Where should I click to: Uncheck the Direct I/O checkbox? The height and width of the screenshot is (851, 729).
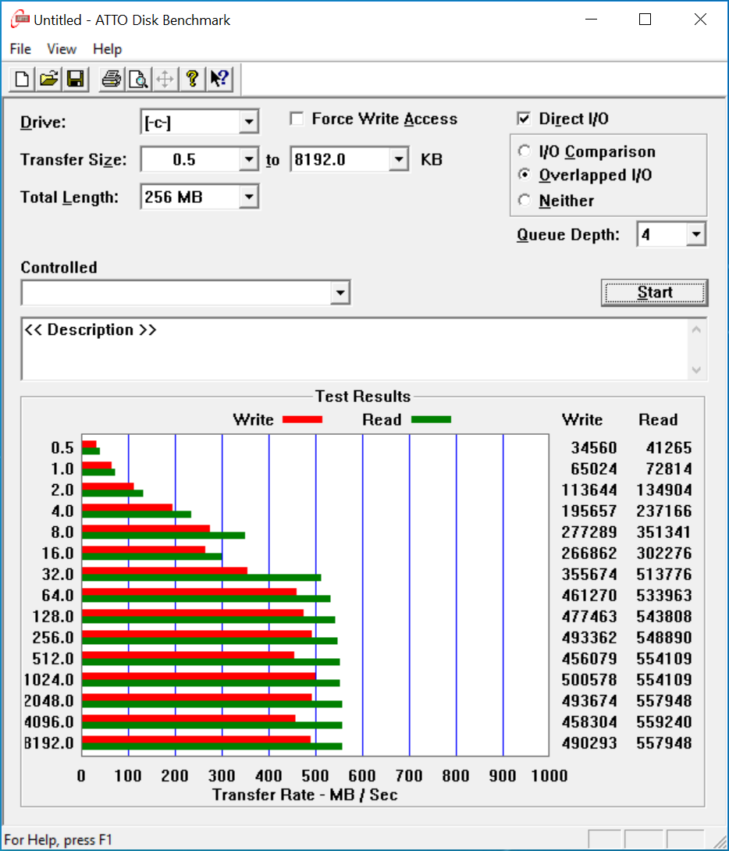click(524, 119)
